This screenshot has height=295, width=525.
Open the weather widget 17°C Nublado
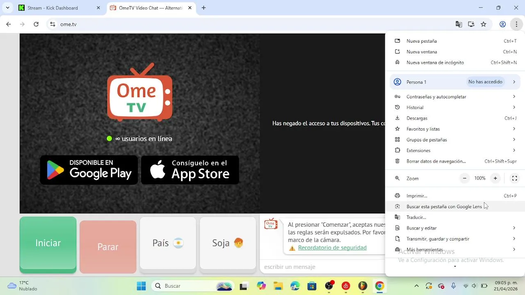tap(23, 286)
